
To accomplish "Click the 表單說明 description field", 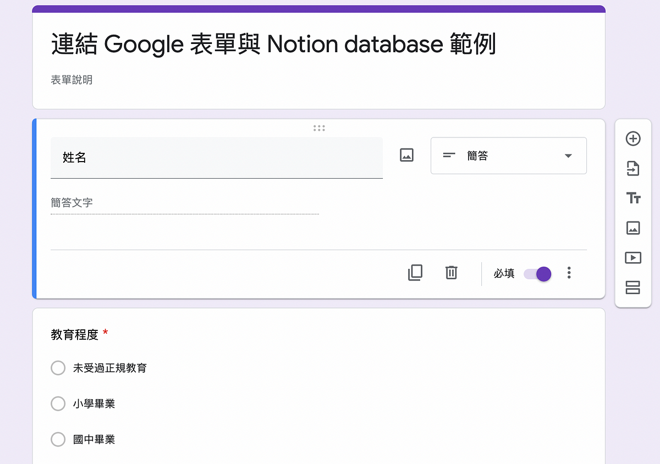I will point(71,80).
